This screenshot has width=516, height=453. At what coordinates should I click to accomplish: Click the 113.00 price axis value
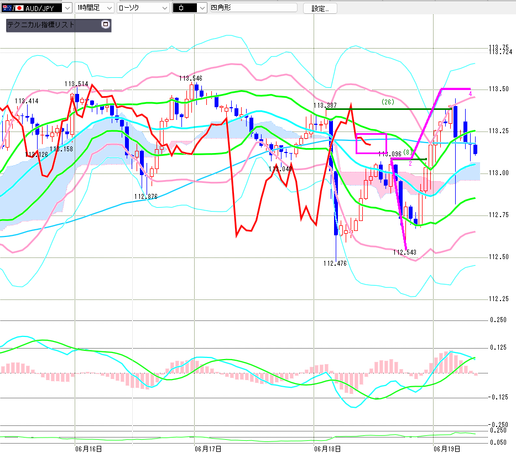coord(498,172)
